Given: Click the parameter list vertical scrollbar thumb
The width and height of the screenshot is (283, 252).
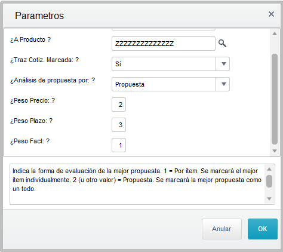Looking at the screenshot, I should (x=275, y=99).
